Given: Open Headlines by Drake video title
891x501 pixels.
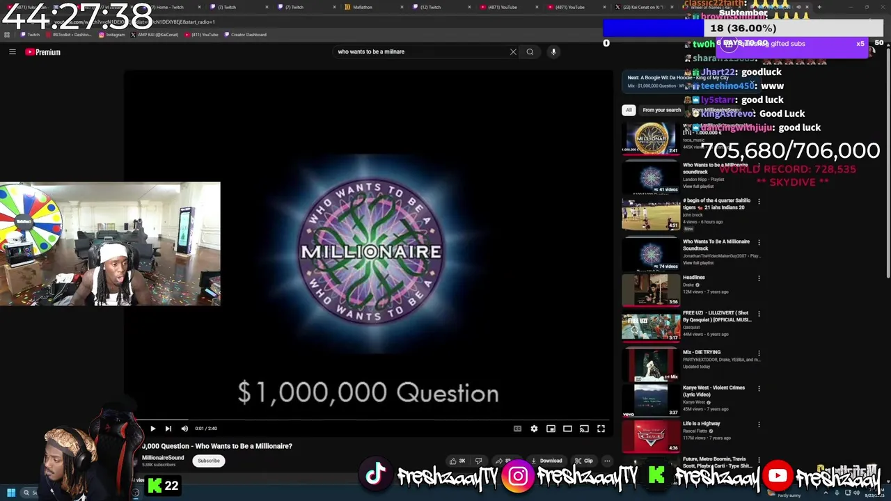Looking at the screenshot, I should (694, 278).
